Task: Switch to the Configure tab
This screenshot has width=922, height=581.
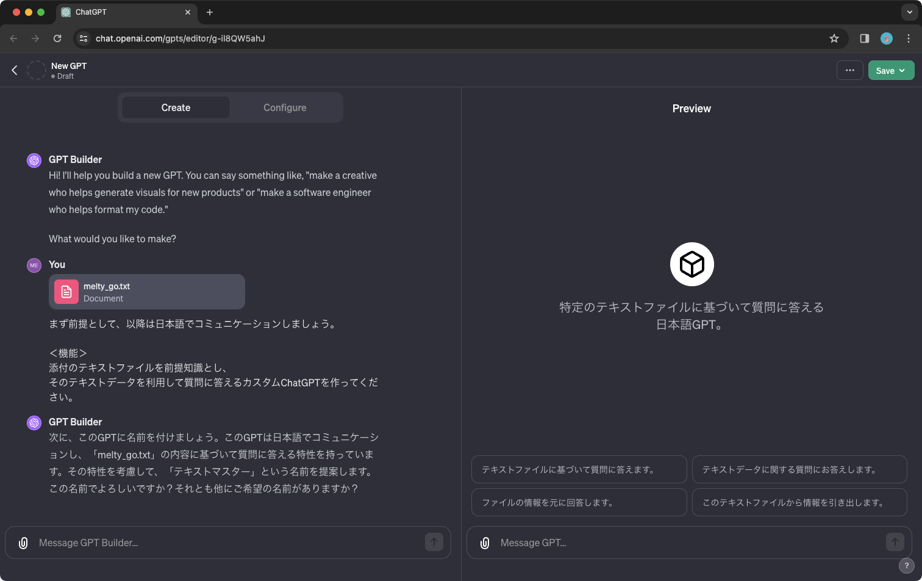Action: click(285, 107)
